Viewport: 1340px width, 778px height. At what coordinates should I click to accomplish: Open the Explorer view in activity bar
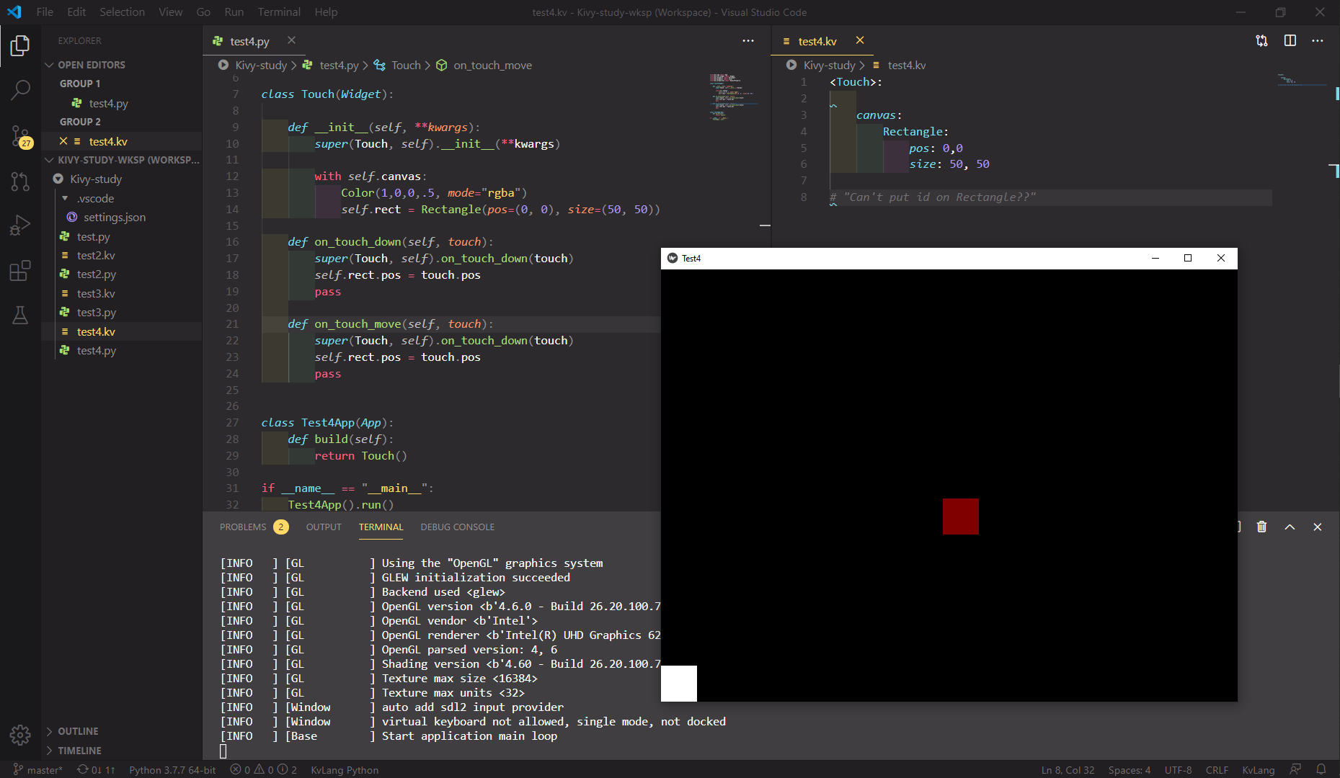coord(20,46)
